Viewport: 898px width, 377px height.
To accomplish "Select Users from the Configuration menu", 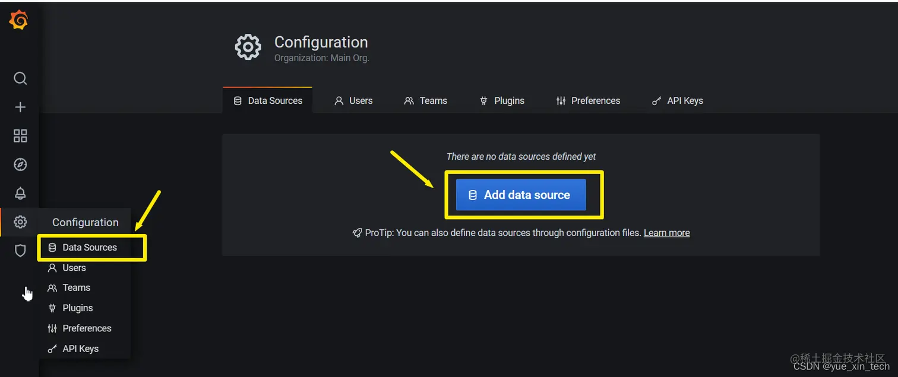I will tap(73, 267).
